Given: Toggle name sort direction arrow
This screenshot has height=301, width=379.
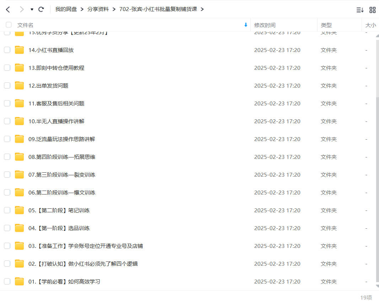Looking at the screenshot, I should click(x=246, y=25).
